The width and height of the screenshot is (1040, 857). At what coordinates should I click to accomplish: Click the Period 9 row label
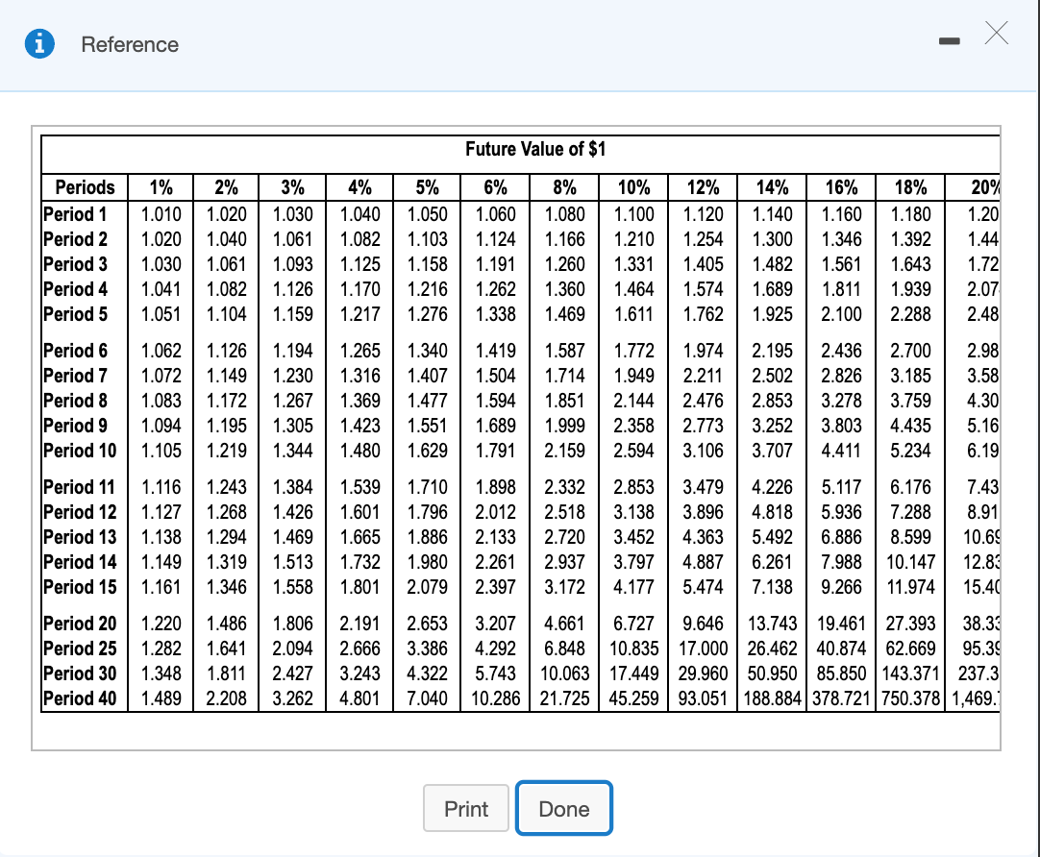click(x=75, y=426)
